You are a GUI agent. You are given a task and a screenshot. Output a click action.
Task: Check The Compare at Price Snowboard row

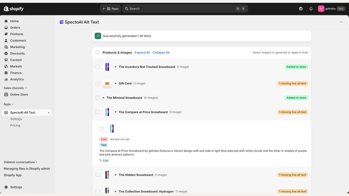click(97, 112)
